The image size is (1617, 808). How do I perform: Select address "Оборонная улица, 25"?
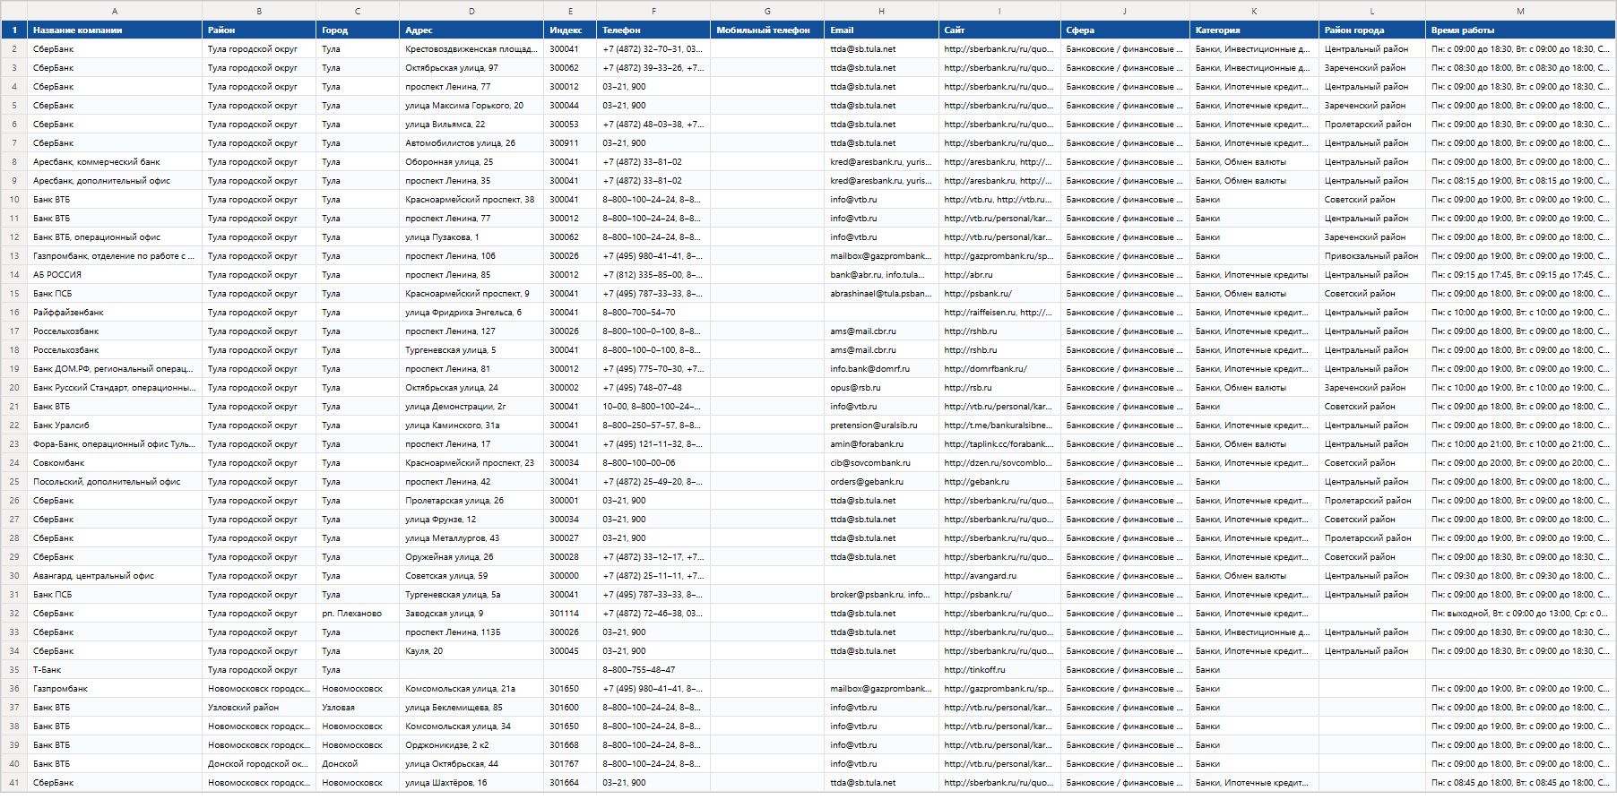click(471, 162)
